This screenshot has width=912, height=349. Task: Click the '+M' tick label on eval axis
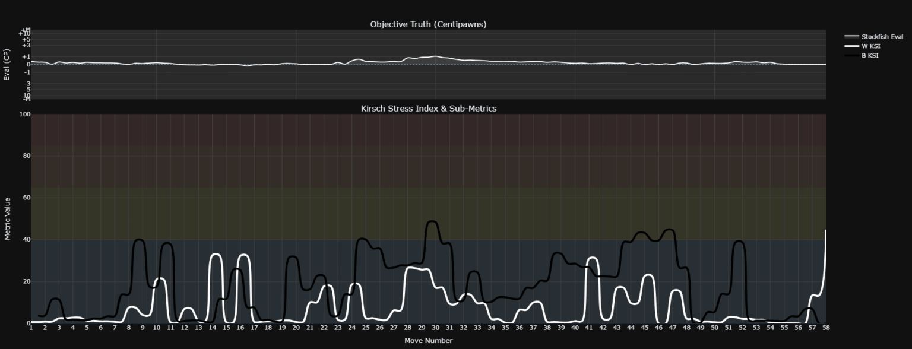[x=24, y=30]
